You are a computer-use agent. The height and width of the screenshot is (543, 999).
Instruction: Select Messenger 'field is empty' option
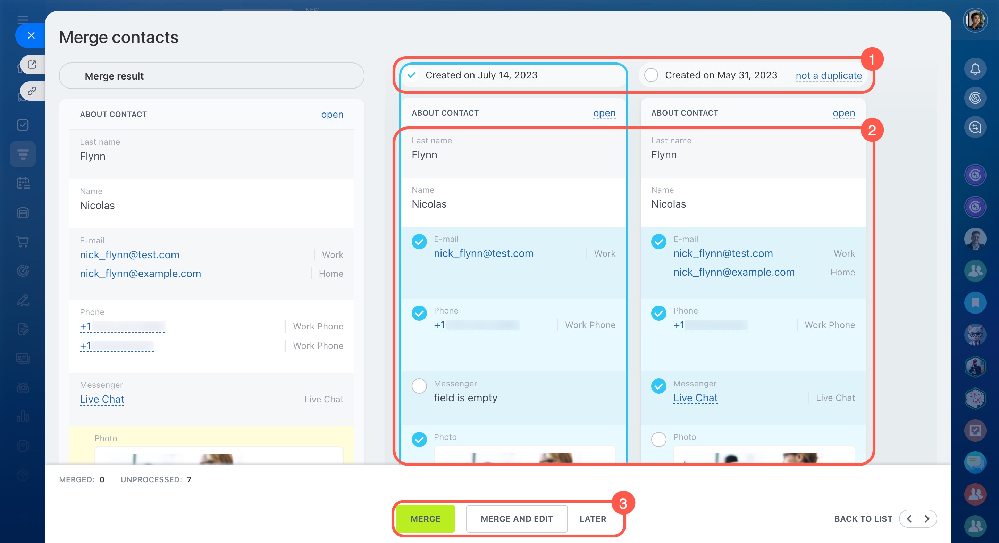click(419, 386)
